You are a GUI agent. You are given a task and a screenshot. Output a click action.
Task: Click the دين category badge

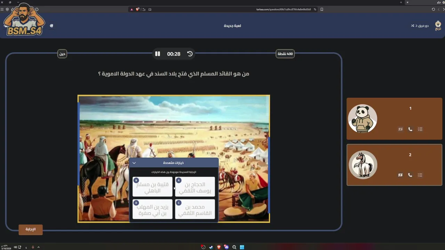62,54
